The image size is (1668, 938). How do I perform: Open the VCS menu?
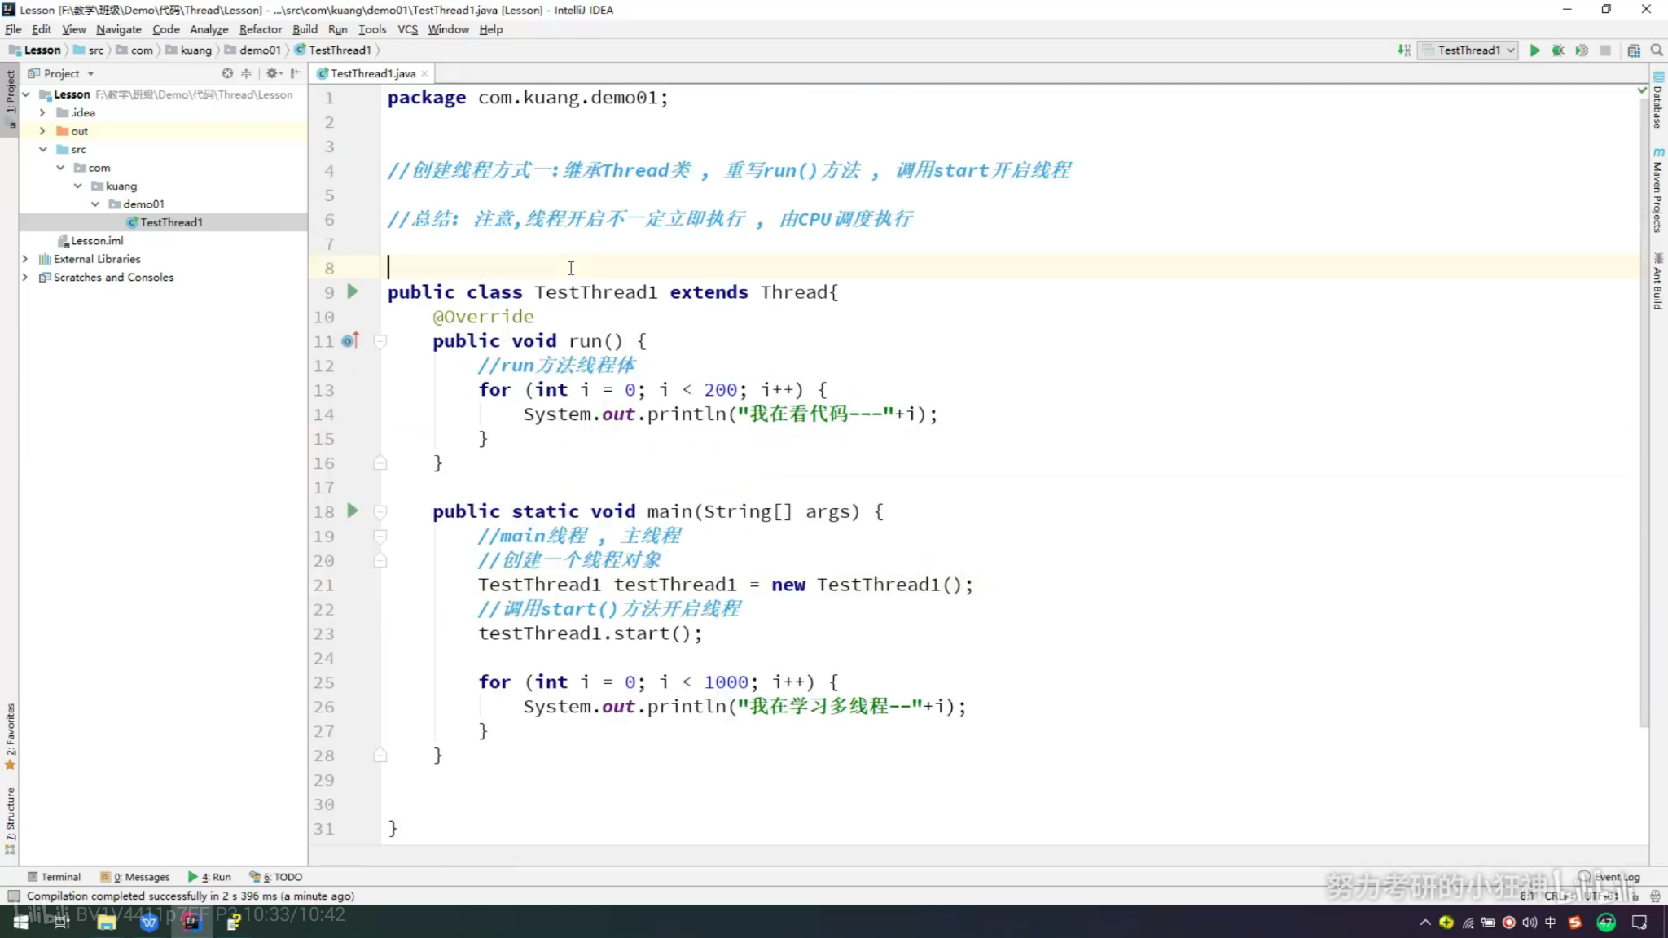[x=407, y=29]
